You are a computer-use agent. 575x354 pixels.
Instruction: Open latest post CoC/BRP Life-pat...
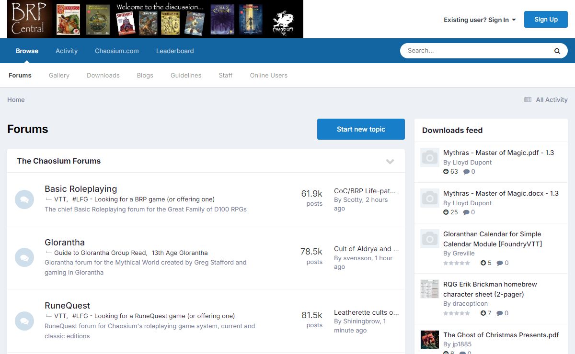pyautogui.click(x=365, y=190)
